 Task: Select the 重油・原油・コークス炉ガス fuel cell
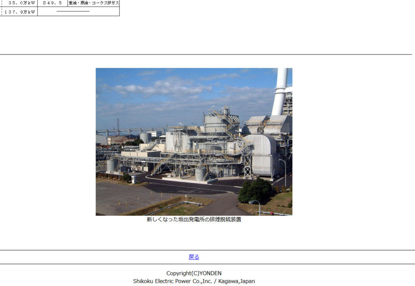tap(94, 3)
